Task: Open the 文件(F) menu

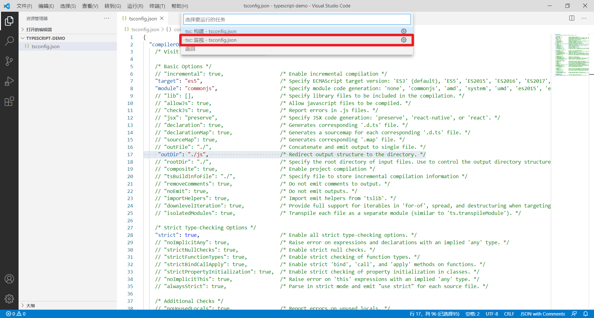Action: coord(24,6)
